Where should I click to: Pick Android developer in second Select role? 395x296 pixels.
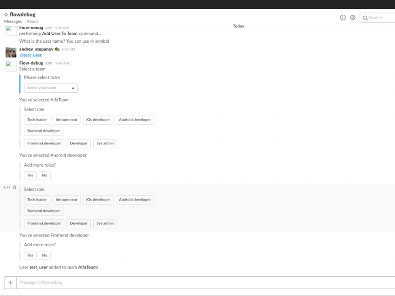coord(135,200)
